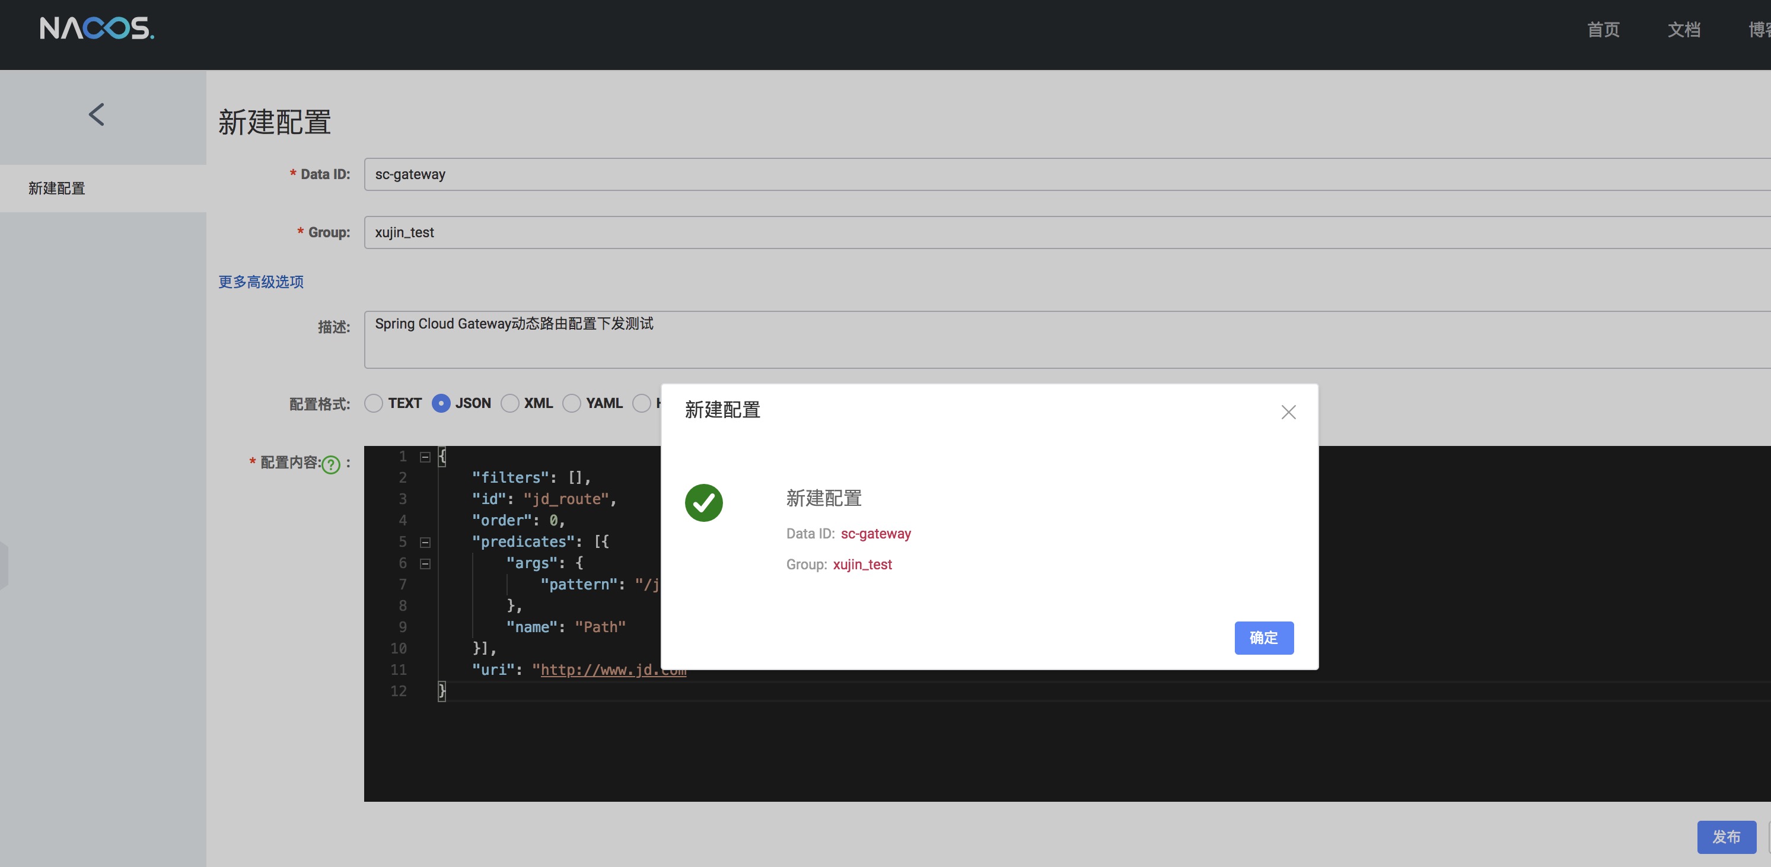The image size is (1771, 867).
Task: Collapse the predicates fold at line 5
Action: 425,543
